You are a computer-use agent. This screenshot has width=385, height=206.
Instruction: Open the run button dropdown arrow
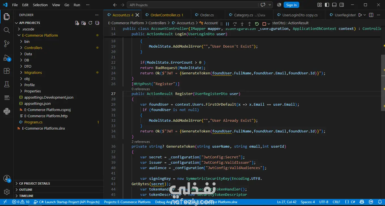click(365, 15)
